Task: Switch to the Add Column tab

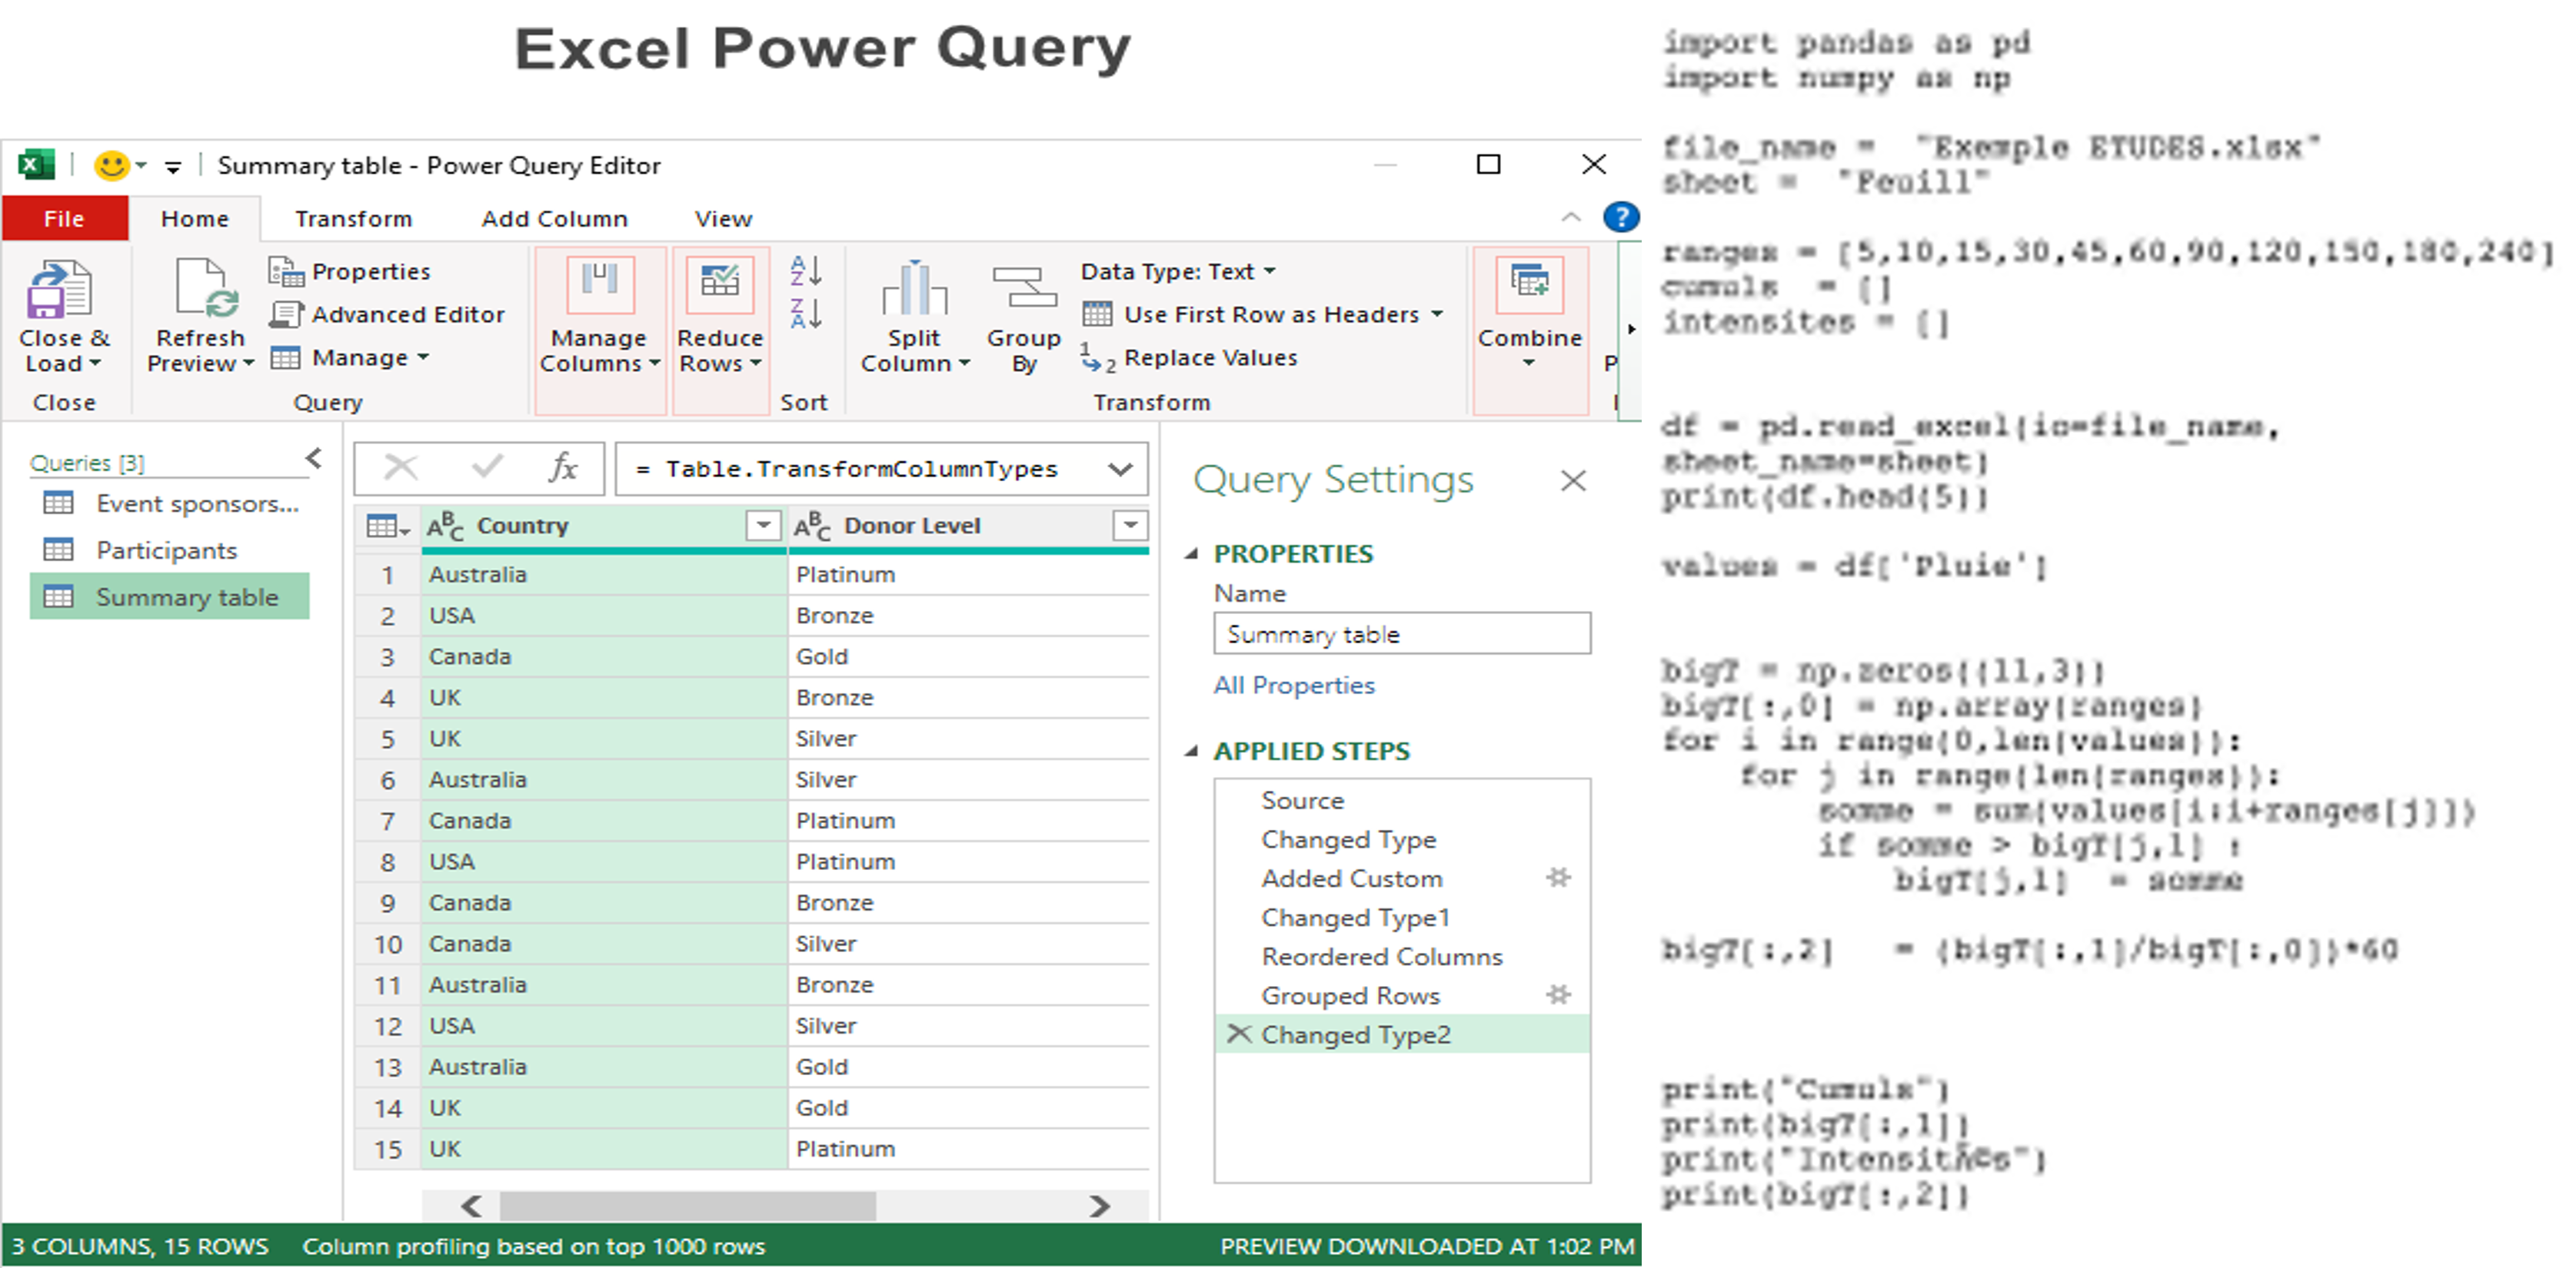Action: point(554,217)
